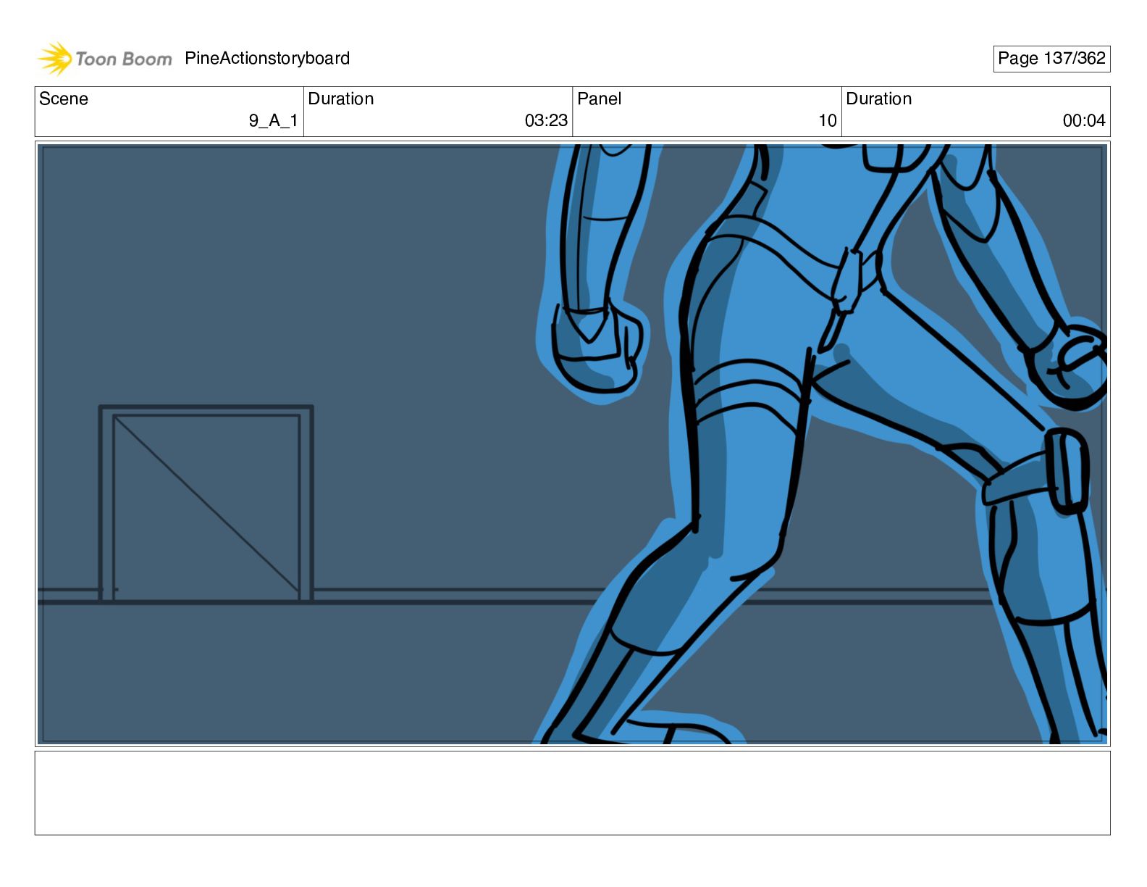This screenshot has height=887, width=1147.
Task: Select the panel duration value 00:04
Action: point(1084,121)
